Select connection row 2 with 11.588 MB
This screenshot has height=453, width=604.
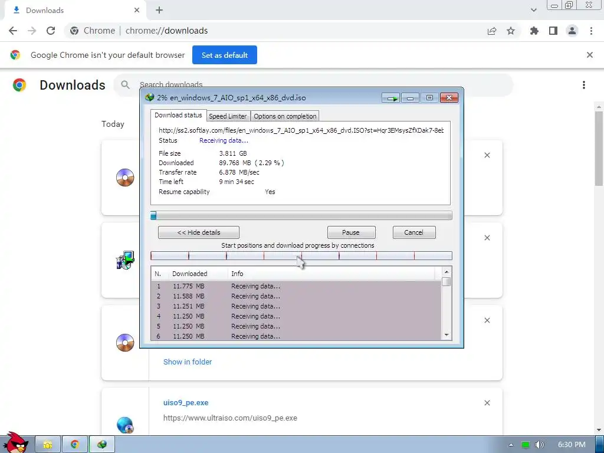point(296,296)
